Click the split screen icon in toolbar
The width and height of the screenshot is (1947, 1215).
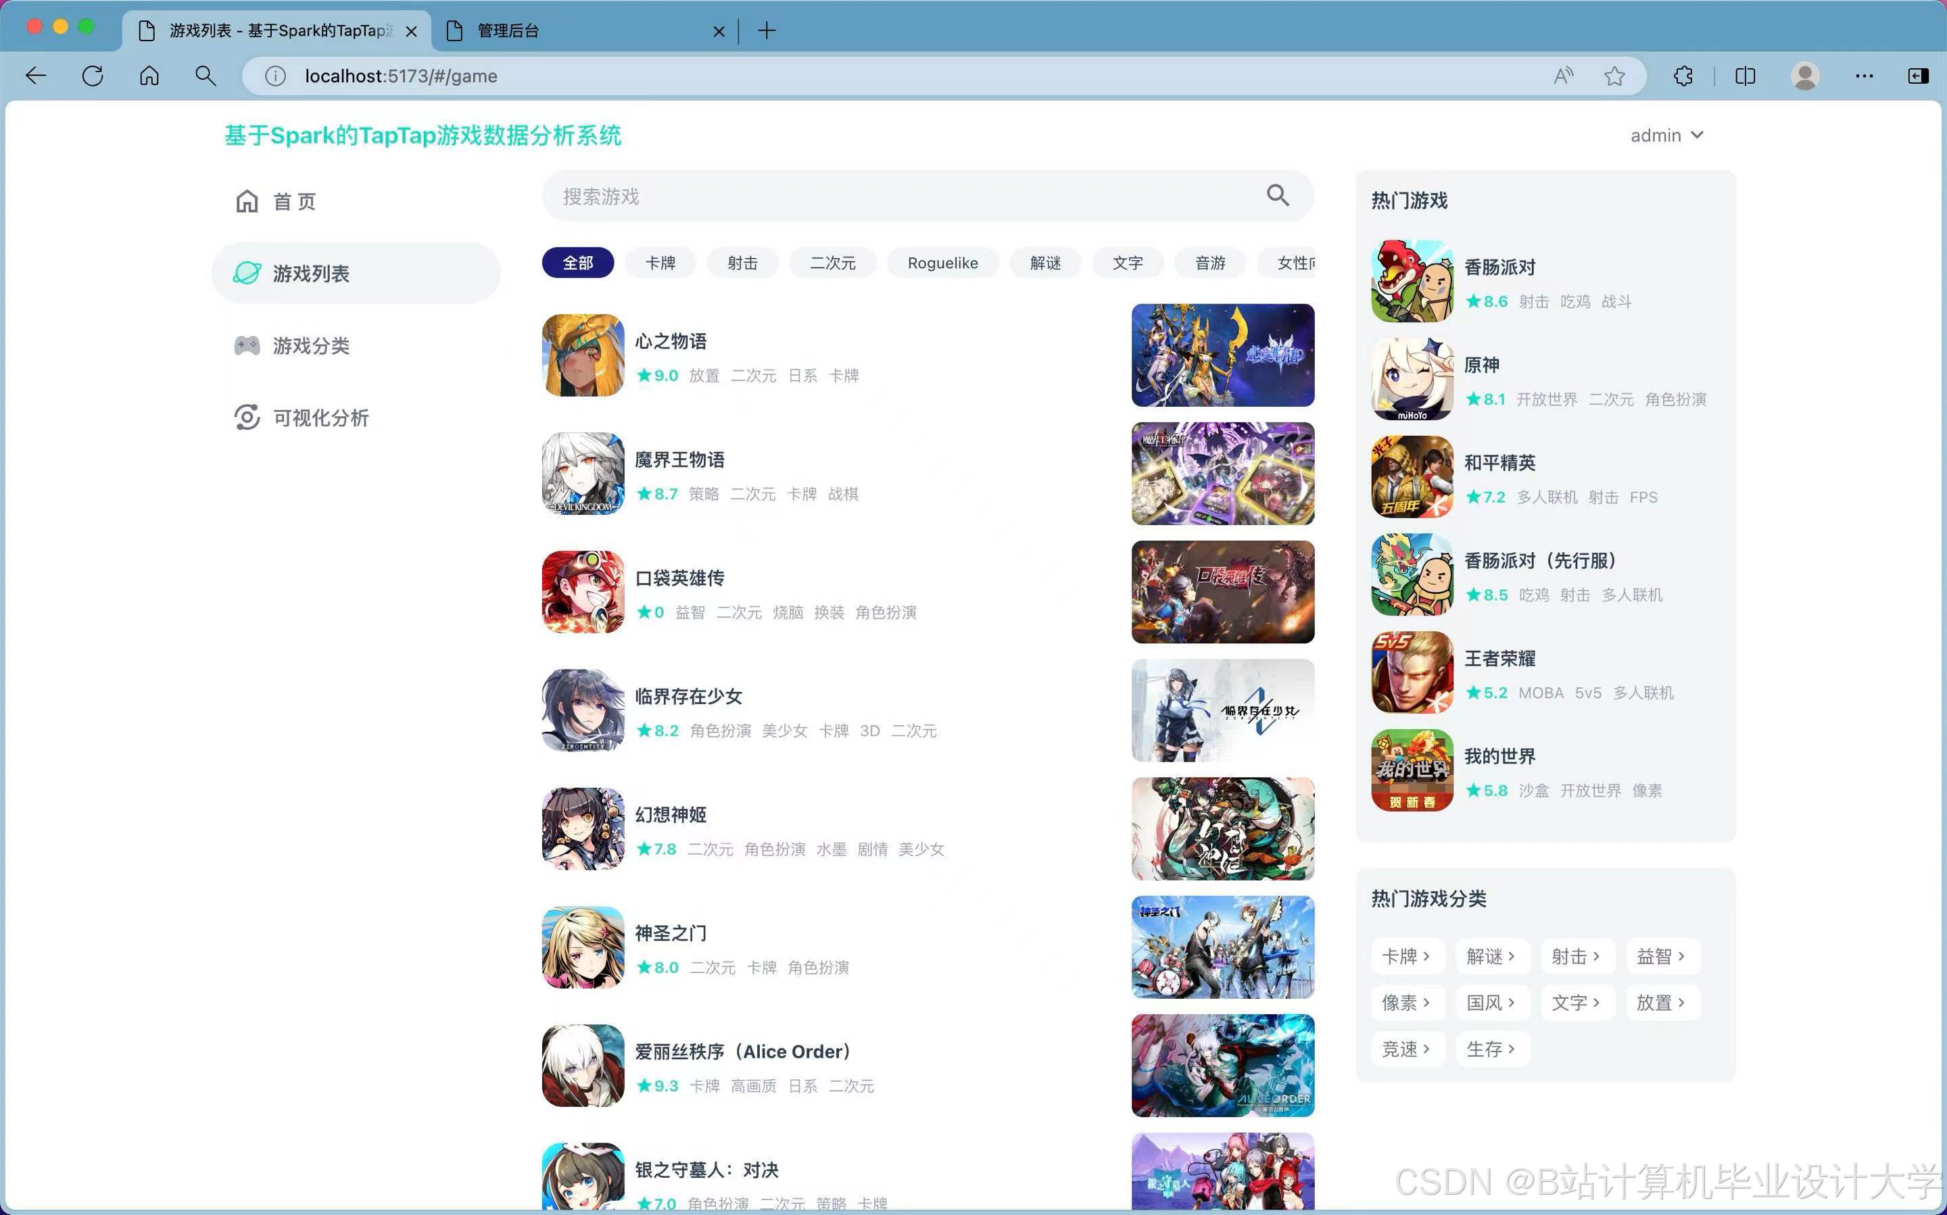click(x=1744, y=76)
